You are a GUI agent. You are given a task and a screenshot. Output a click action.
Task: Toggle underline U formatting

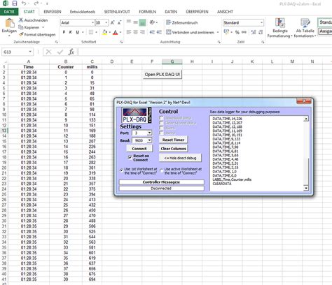coord(78,32)
